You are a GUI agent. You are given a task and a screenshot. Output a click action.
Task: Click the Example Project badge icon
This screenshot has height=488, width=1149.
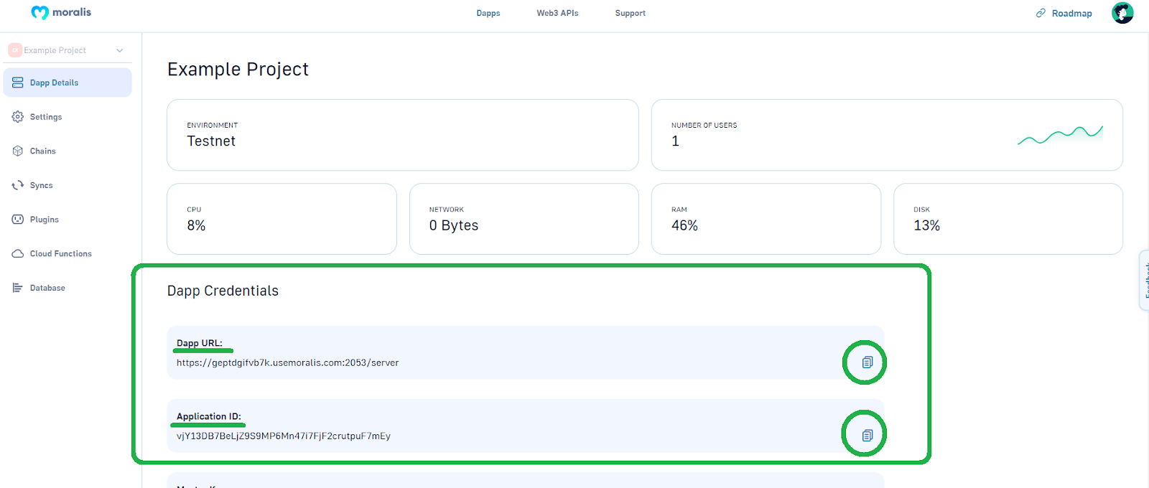coord(15,50)
